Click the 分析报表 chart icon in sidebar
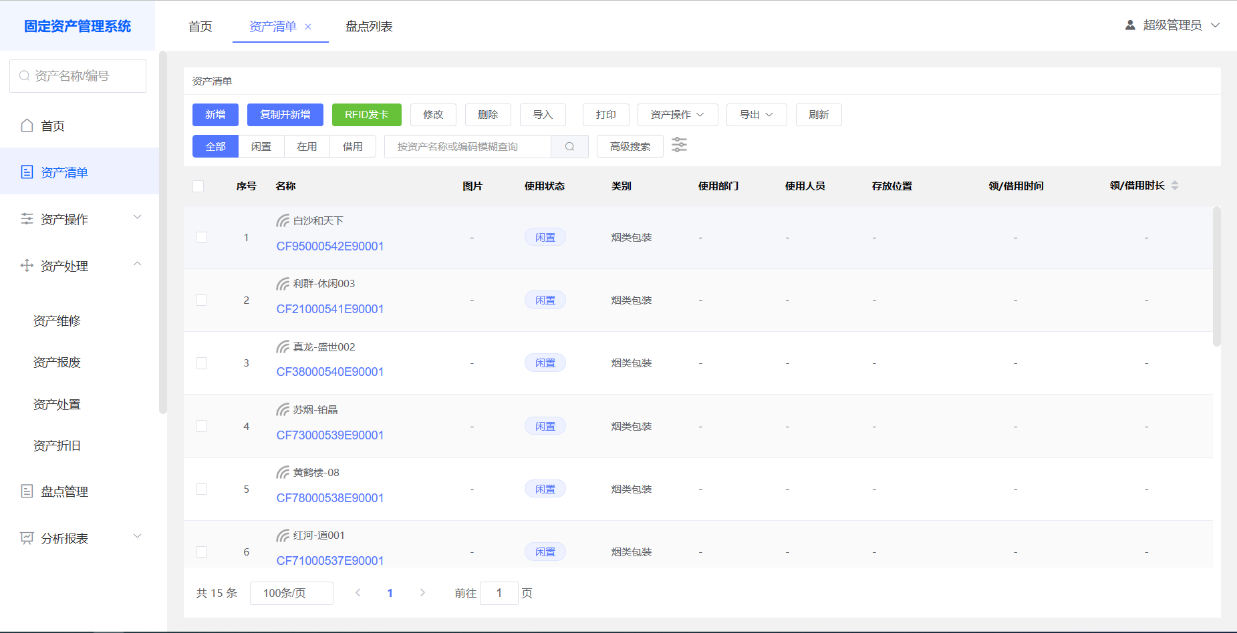The height and width of the screenshot is (633, 1237). click(x=27, y=538)
